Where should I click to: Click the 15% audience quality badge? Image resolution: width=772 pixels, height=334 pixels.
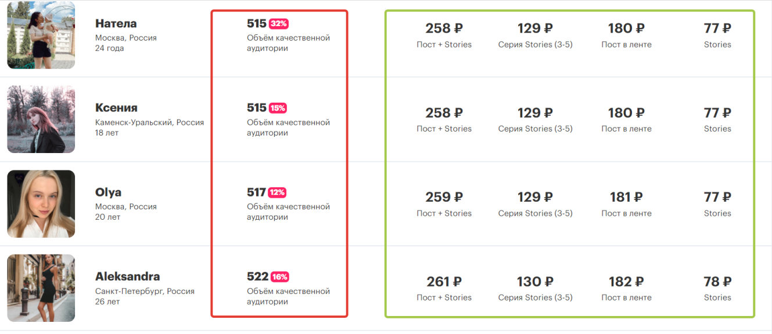click(278, 108)
